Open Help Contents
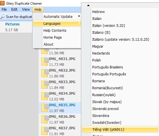Viewport: 159px width, 136px height. point(57,31)
